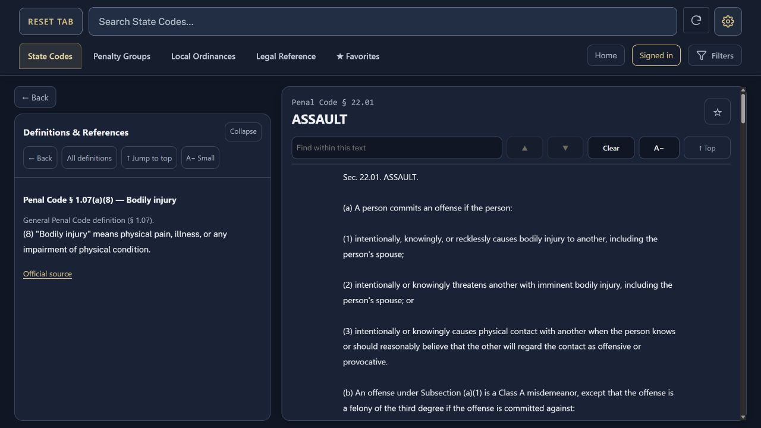Go to the Local Ordinances tab
Image resolution: width=761 pixels, height=428 pixels.
click(203, 56)
